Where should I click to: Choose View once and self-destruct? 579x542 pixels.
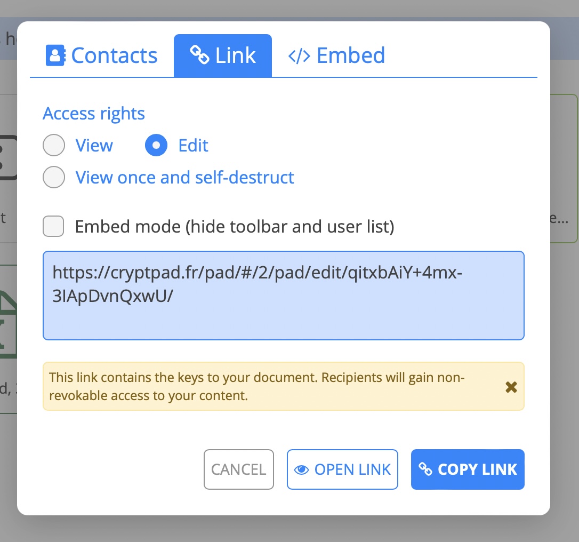[53, 177]
